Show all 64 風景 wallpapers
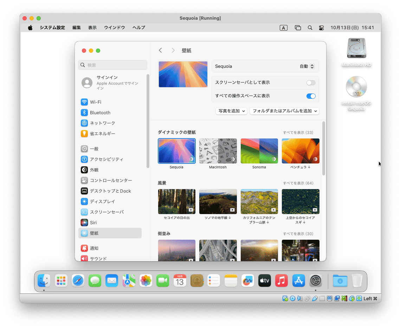 click(298, 183)
